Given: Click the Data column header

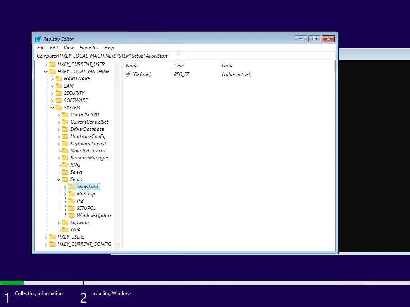Looking at the screenshot, I should click(x=277, y=66).
